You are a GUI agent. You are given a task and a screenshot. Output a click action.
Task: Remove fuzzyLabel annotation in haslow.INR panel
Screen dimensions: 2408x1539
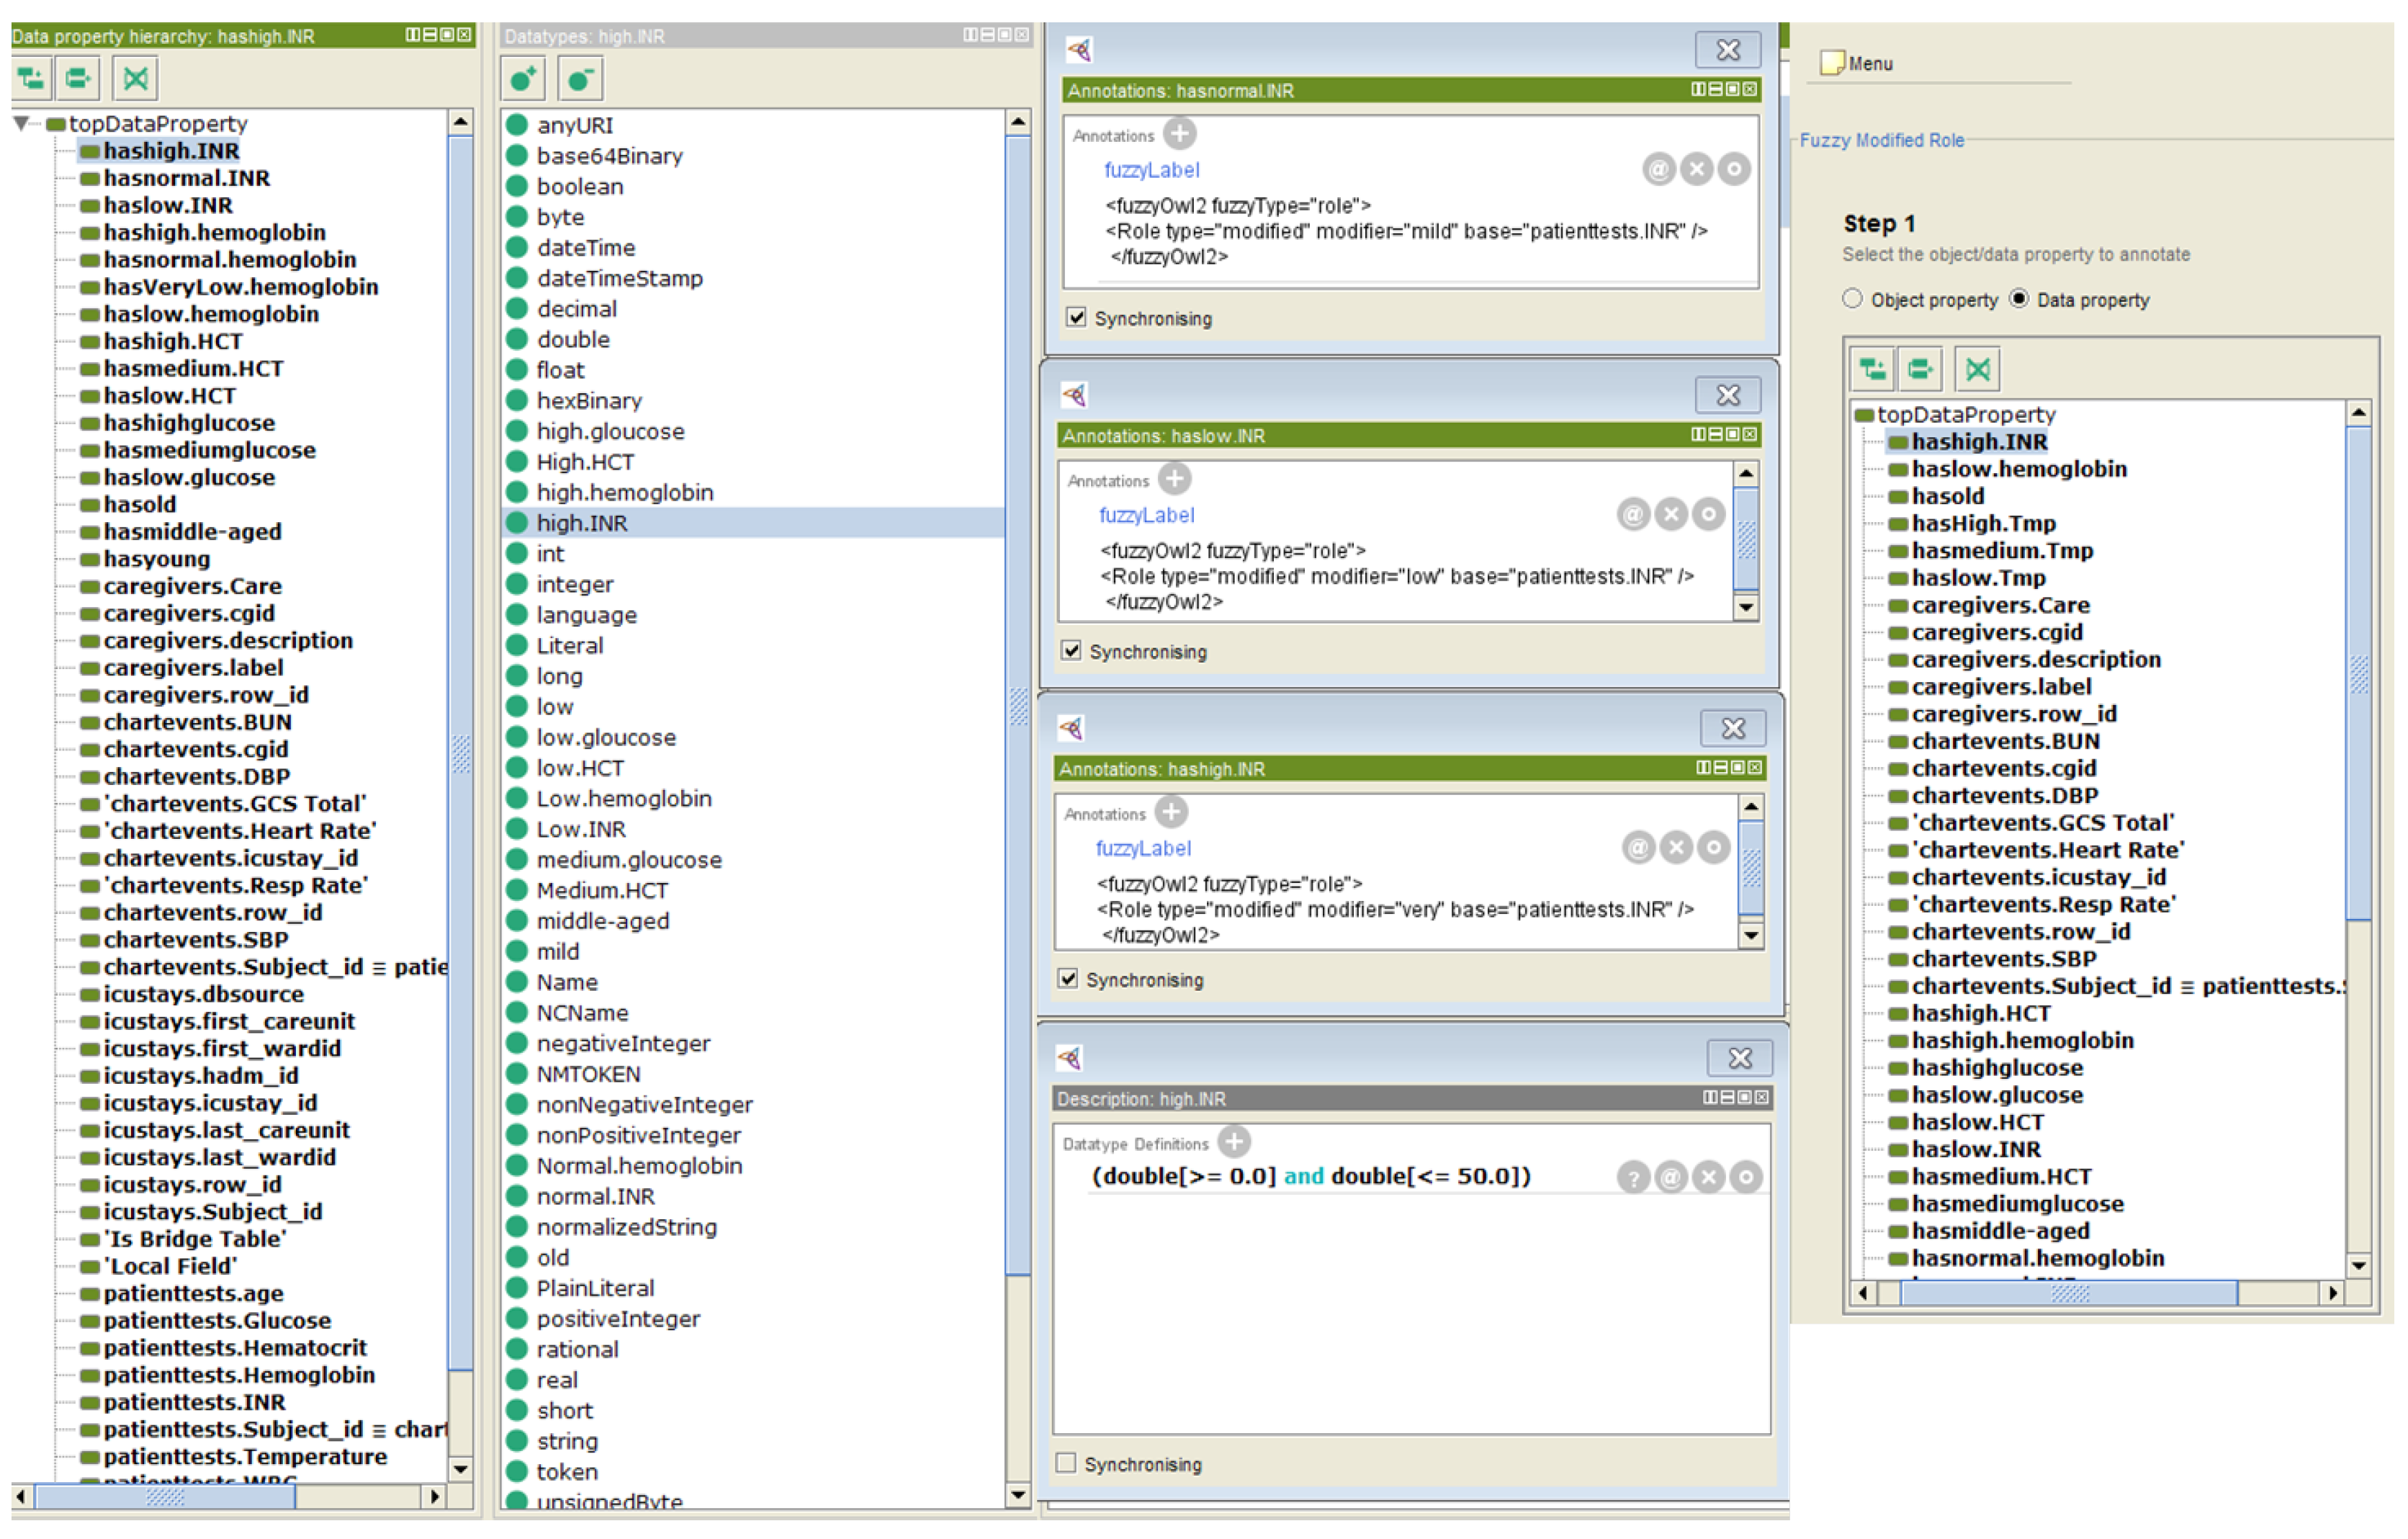[x=1671, y=515]
